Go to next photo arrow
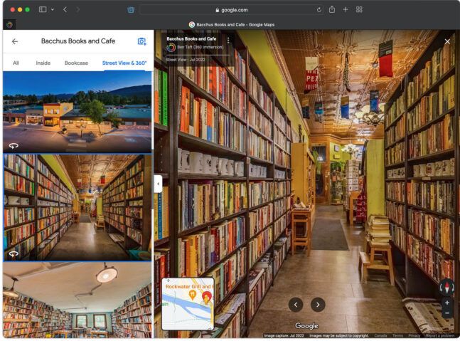This screenshot has width=460, height=341. click(318, 305)
